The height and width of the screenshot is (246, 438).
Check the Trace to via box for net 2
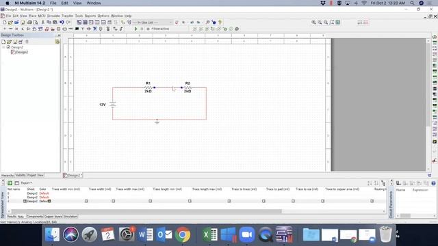[x=322, y=201]
